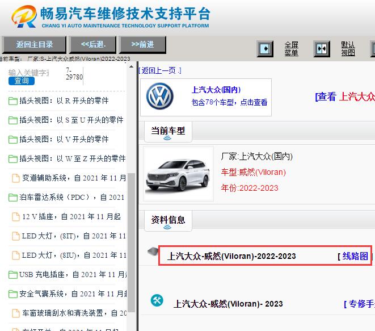375x331 pixels.
Task: Click folder icon beside 以 V 开头的零件
Action: [13, 140]
